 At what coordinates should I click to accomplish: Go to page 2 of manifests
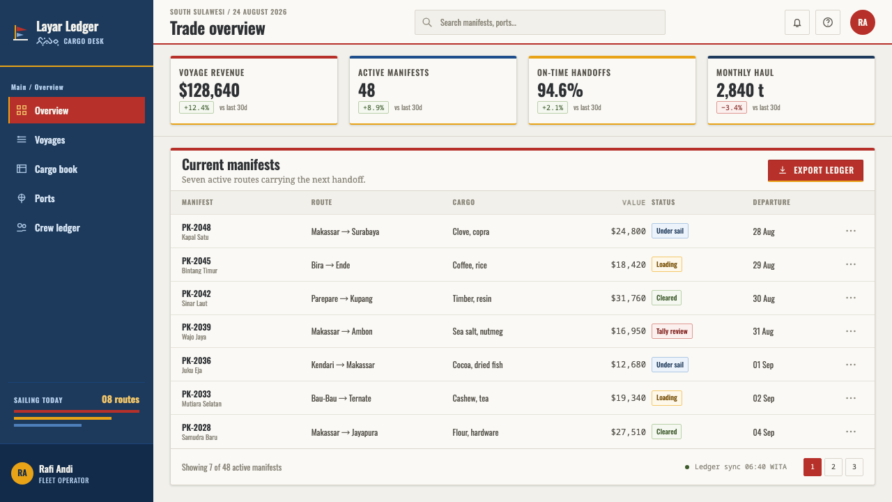tap(833, 467)
